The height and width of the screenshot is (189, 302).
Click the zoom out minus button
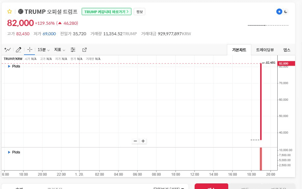135,141
